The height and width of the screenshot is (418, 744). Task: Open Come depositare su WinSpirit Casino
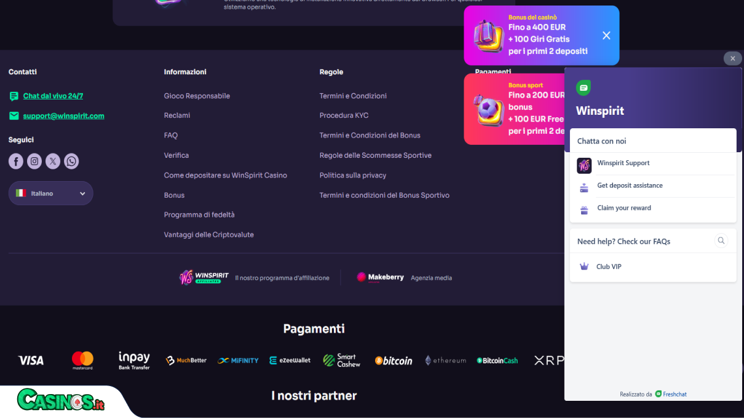226,175
